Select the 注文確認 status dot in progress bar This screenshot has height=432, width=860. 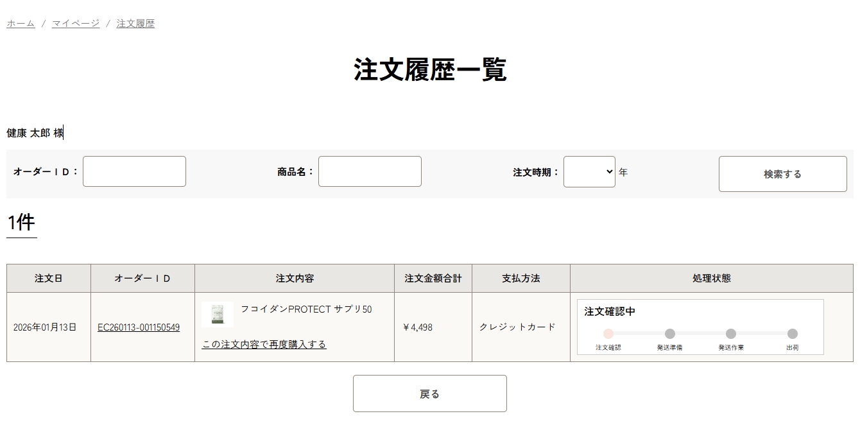(608, 334)
